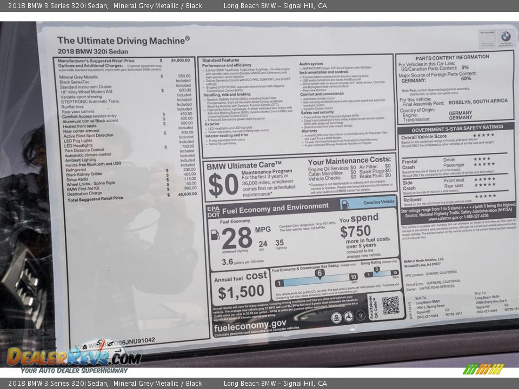The image size is (519, 389).
Task: Click the Smog Rating slider marker at 3
Action: [376, 270]
